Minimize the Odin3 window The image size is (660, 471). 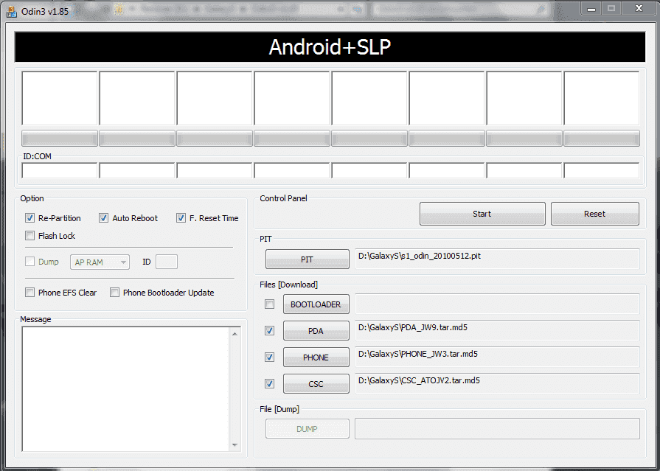(591, 8)
